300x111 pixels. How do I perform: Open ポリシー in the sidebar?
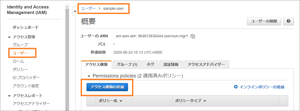(x=20, y=69)
